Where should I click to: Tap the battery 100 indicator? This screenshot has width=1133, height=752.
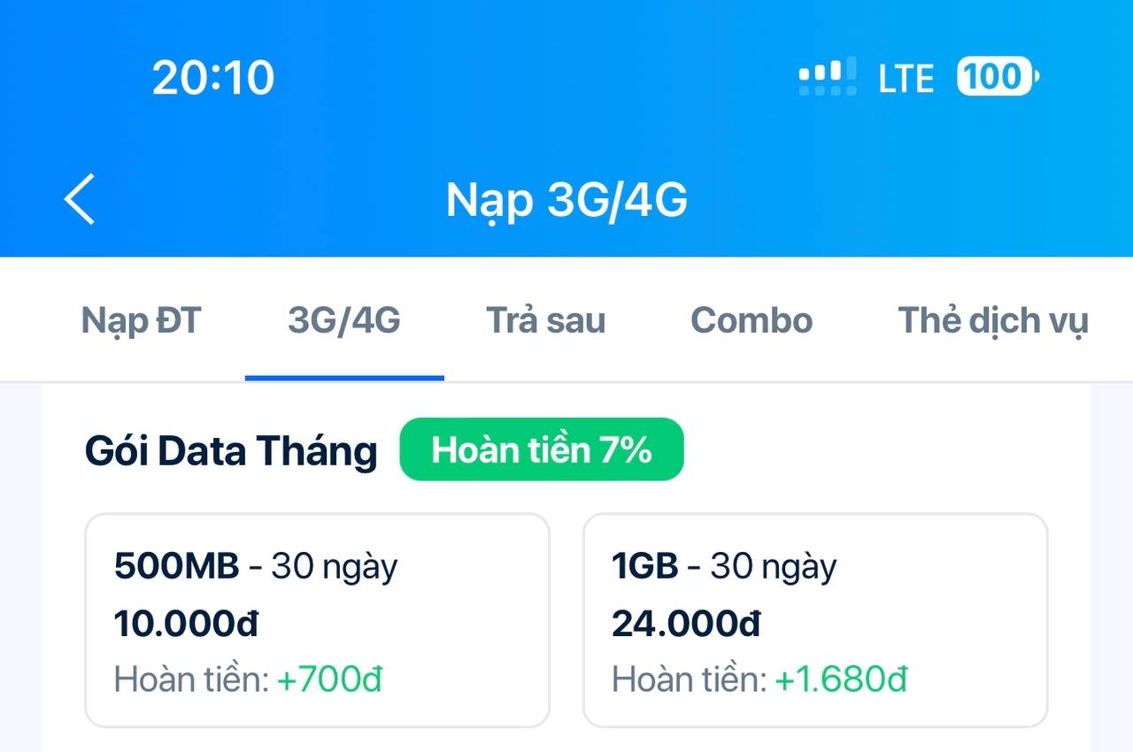(997, 77)
